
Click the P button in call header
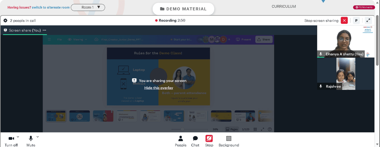pos(356,20)
